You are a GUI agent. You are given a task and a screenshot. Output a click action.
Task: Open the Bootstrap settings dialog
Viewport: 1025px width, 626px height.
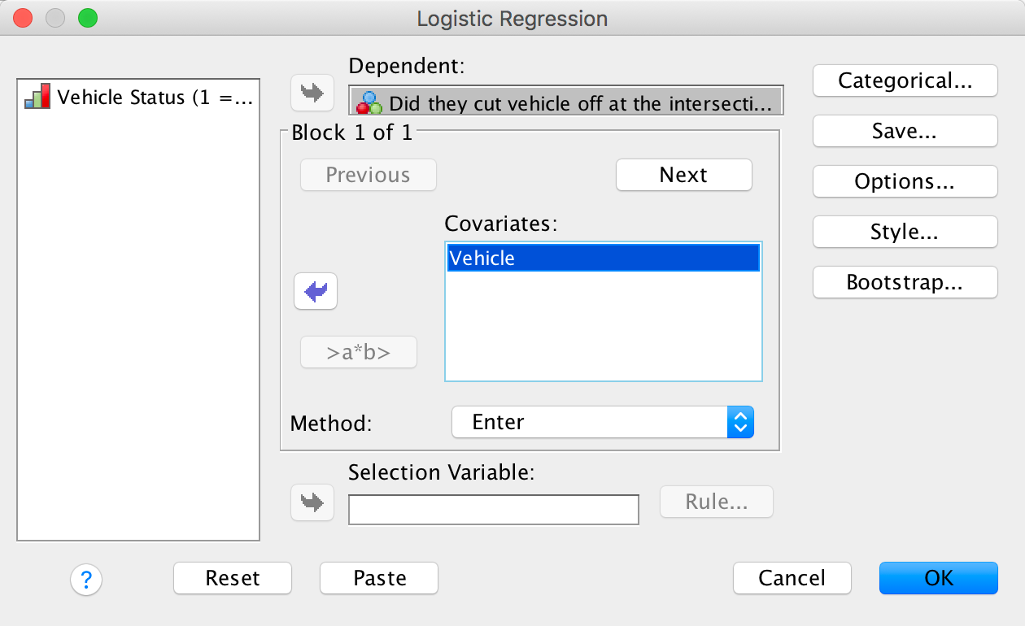pyautogui.click(x=905, y=283)
